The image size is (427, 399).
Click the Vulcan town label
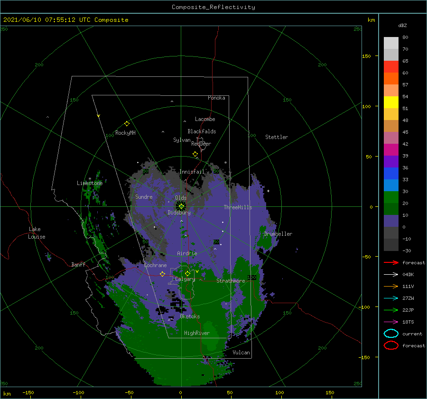point(241,353)
